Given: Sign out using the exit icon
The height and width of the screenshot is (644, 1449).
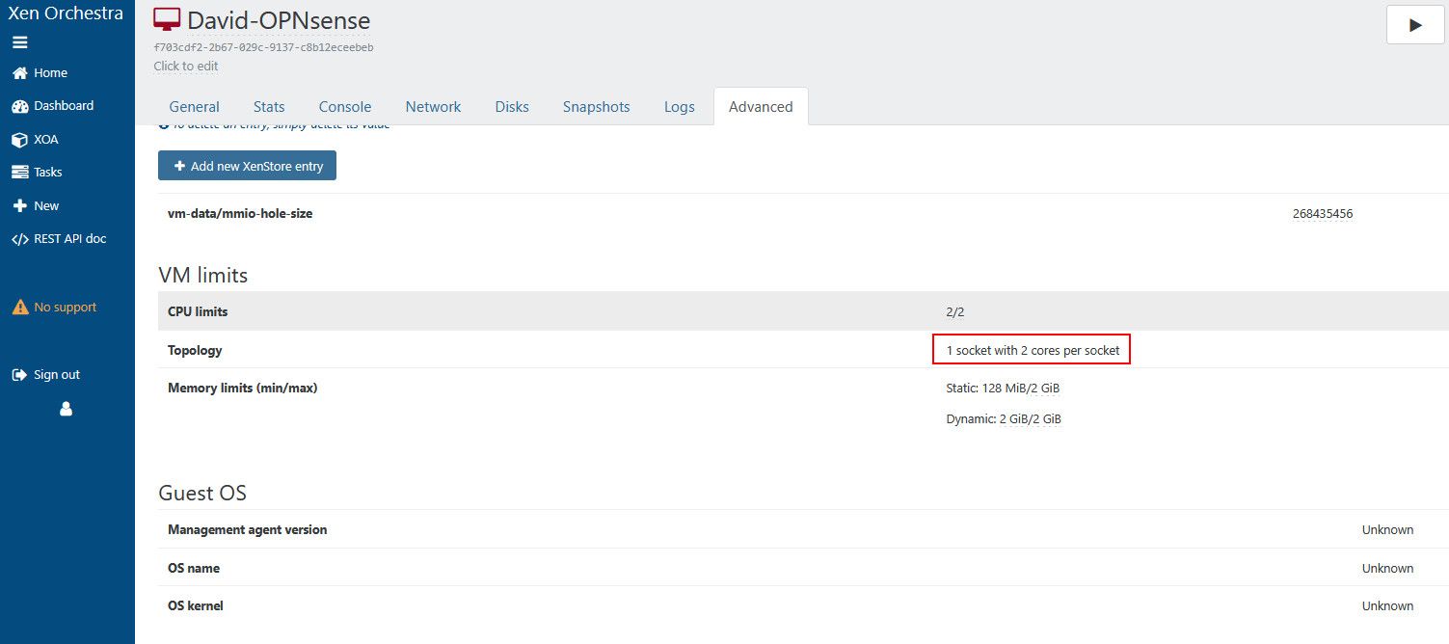Looking at the screenshot, I should pyautogui.click(x=19, y=375).
